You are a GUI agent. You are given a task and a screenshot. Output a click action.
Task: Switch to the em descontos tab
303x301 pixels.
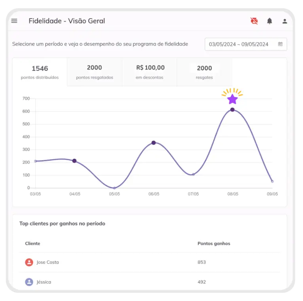click(x=150, y=72)
